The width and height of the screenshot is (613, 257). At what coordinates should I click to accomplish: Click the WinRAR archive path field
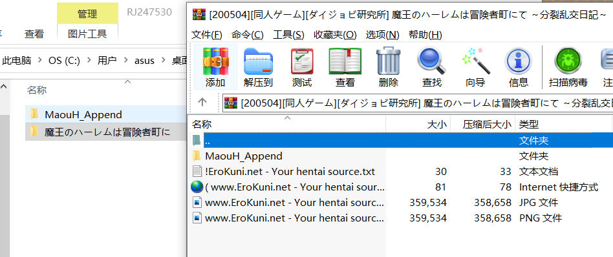tap(418, 103)
